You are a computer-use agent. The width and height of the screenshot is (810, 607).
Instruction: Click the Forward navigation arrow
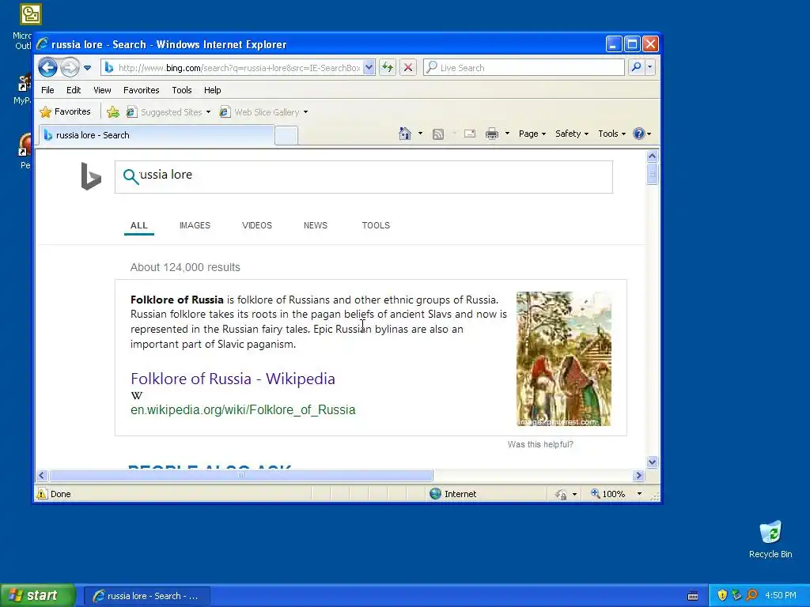70,68
